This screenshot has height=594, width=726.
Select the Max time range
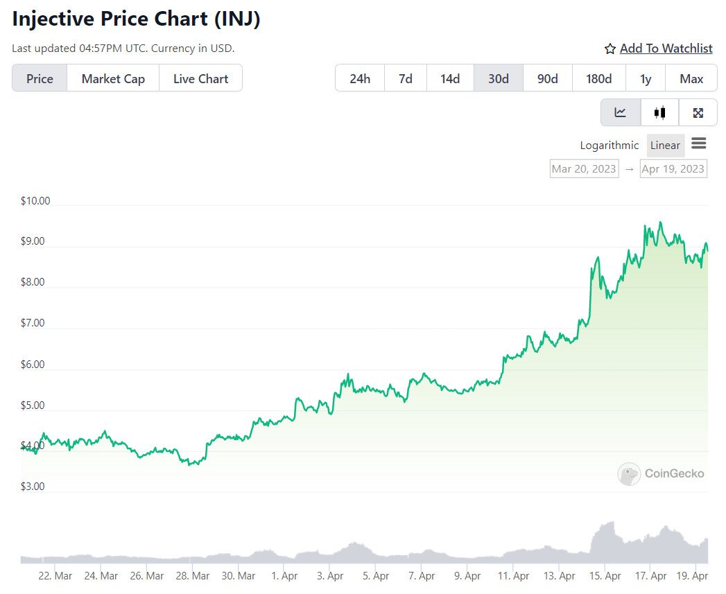coord(691,78)
